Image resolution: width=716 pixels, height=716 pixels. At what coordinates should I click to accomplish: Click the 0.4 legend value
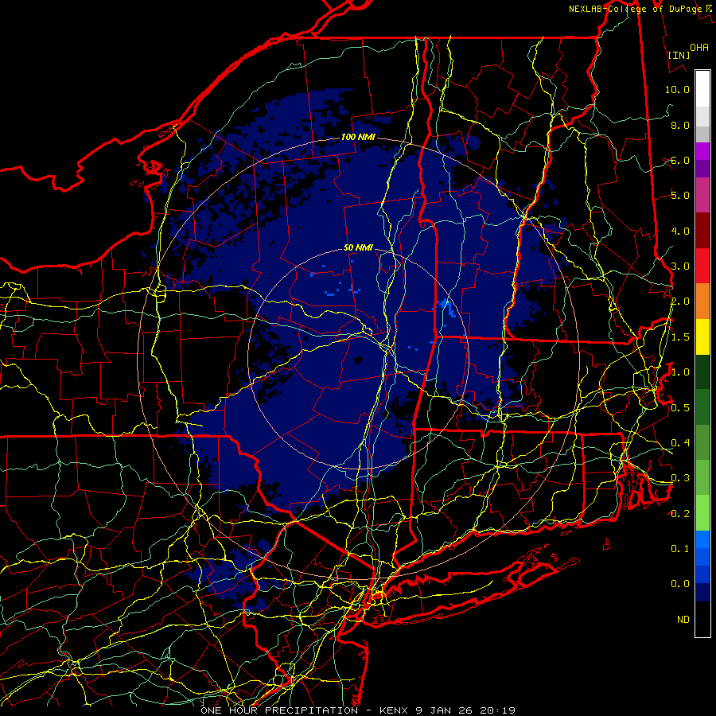point(680,442)
